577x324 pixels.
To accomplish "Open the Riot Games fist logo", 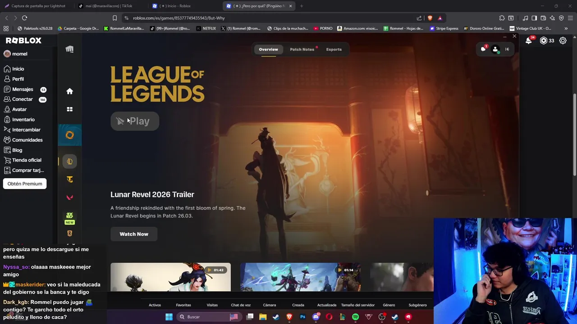I will (x=69, y=49).
